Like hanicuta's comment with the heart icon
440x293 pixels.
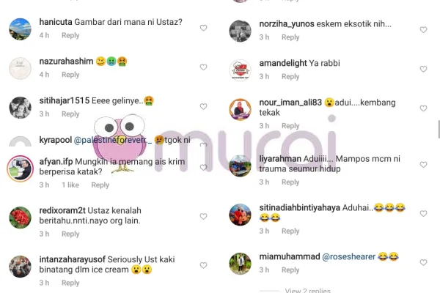[203, 28]
